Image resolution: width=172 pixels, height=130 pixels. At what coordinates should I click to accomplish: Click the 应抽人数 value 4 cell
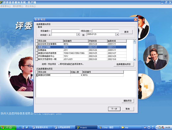tap(76, 75)
